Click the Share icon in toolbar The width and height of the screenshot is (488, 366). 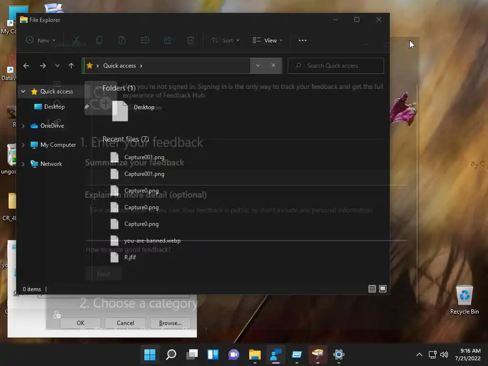(x=168, y=40)
